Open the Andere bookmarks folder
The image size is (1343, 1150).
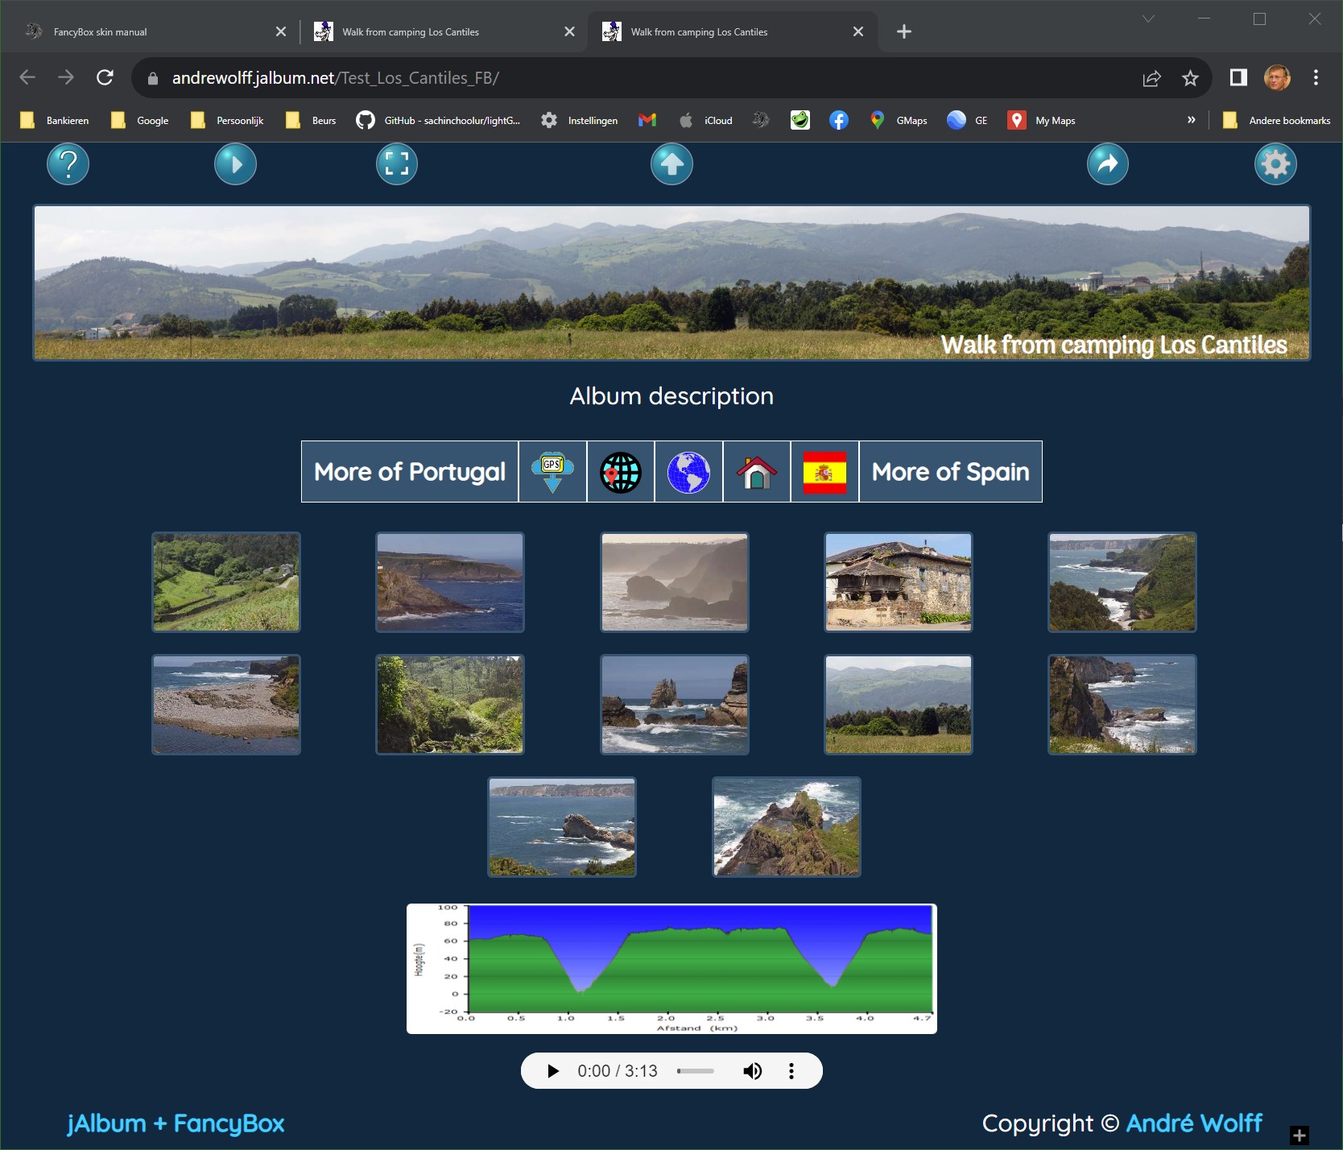coord(1276,121)
